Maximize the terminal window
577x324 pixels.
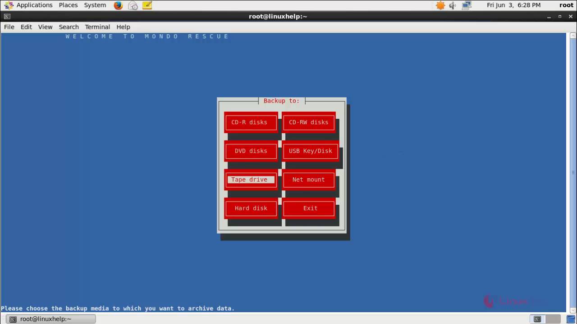(560, 17)
